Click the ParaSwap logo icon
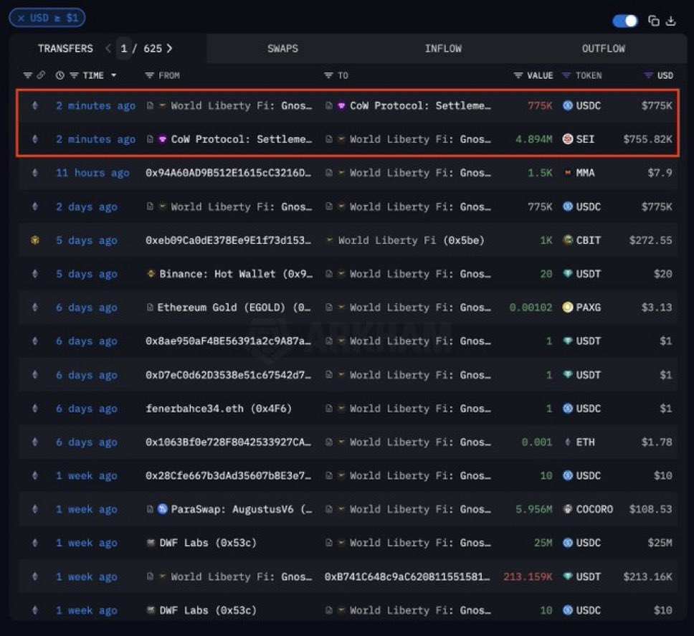The height and width of the screenshot is (636, 694). click(163, 509)
